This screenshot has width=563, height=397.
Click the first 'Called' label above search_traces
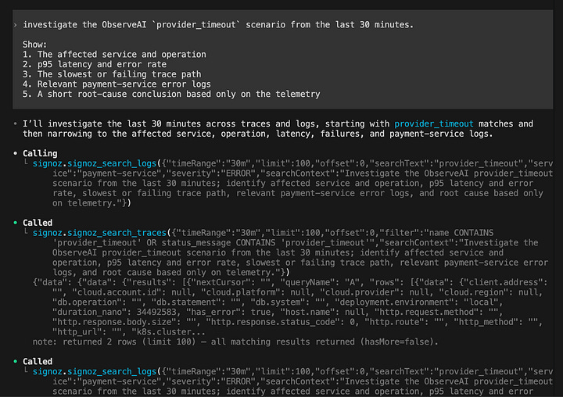[38, 223]
